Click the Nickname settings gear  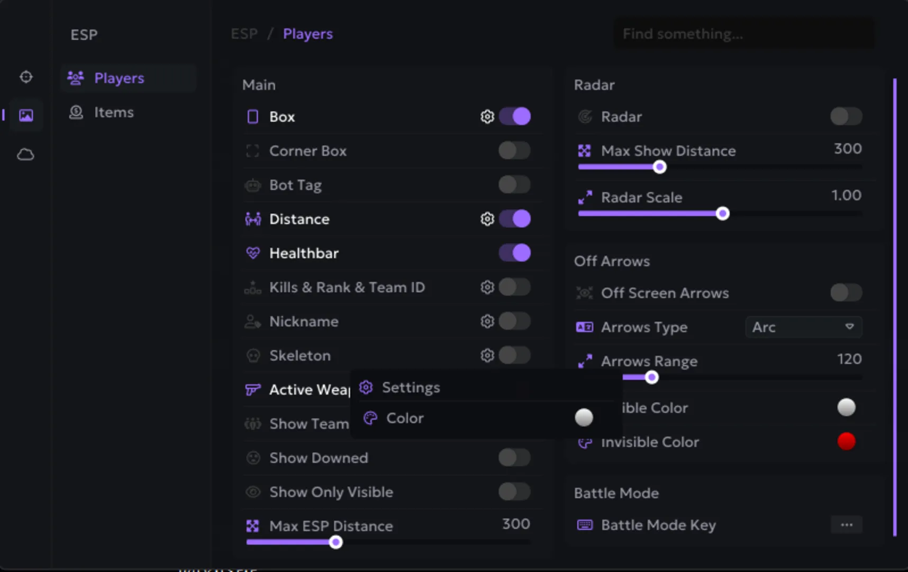coord(487,321)
